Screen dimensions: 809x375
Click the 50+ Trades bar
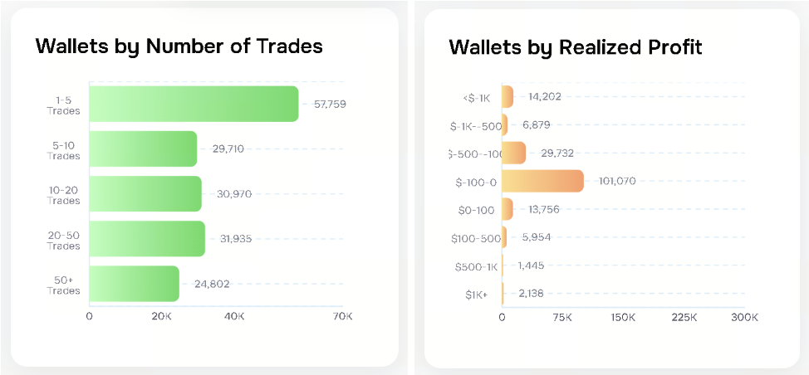point(134,284)
